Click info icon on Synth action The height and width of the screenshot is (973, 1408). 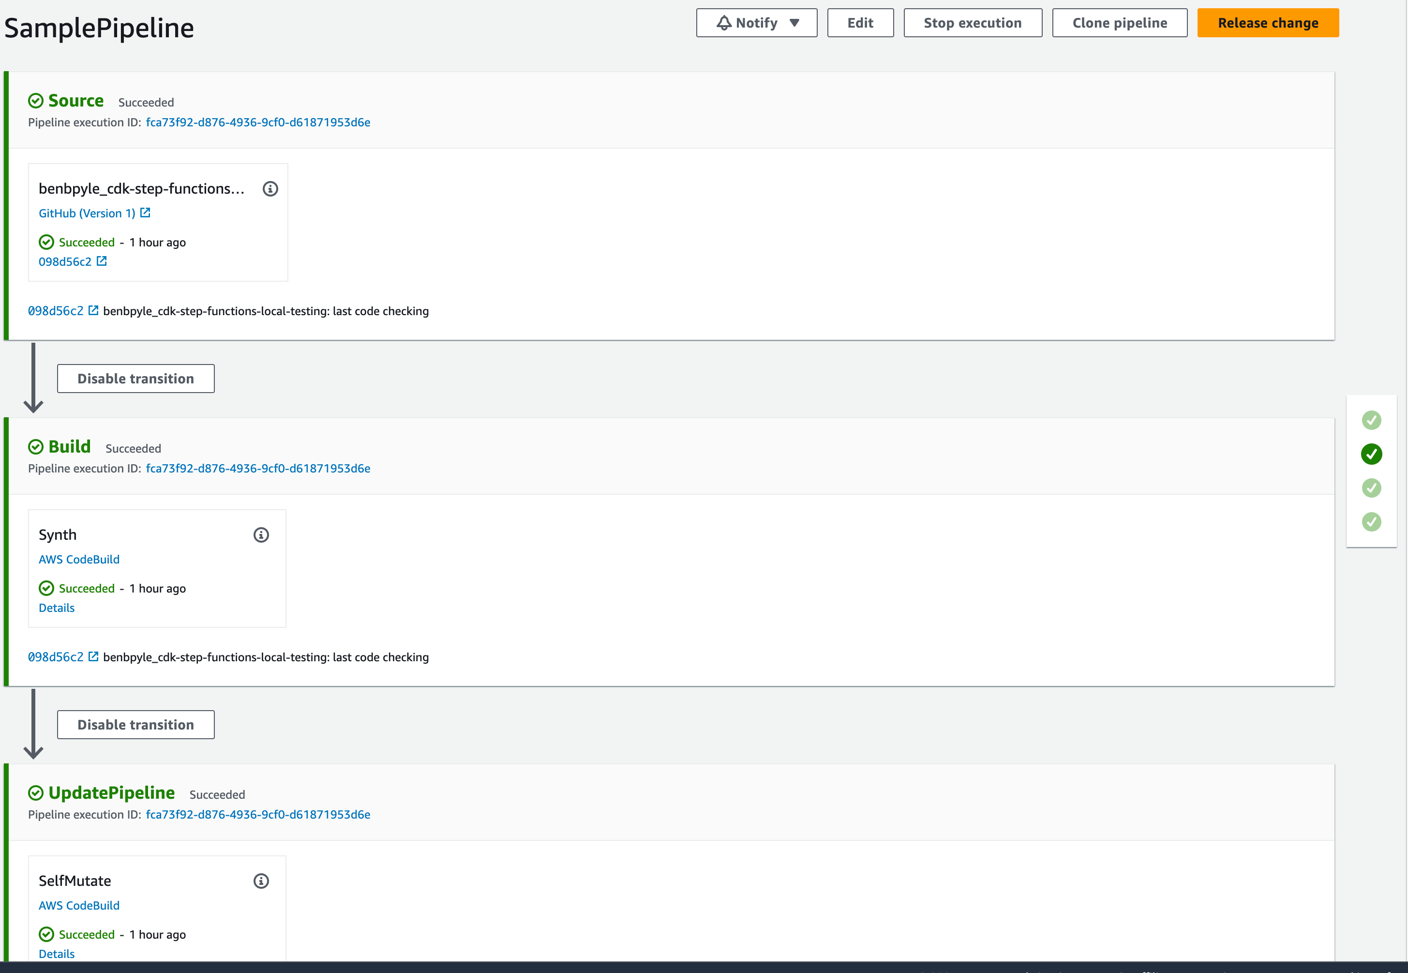pyautogui.click(x=261, y=535)
